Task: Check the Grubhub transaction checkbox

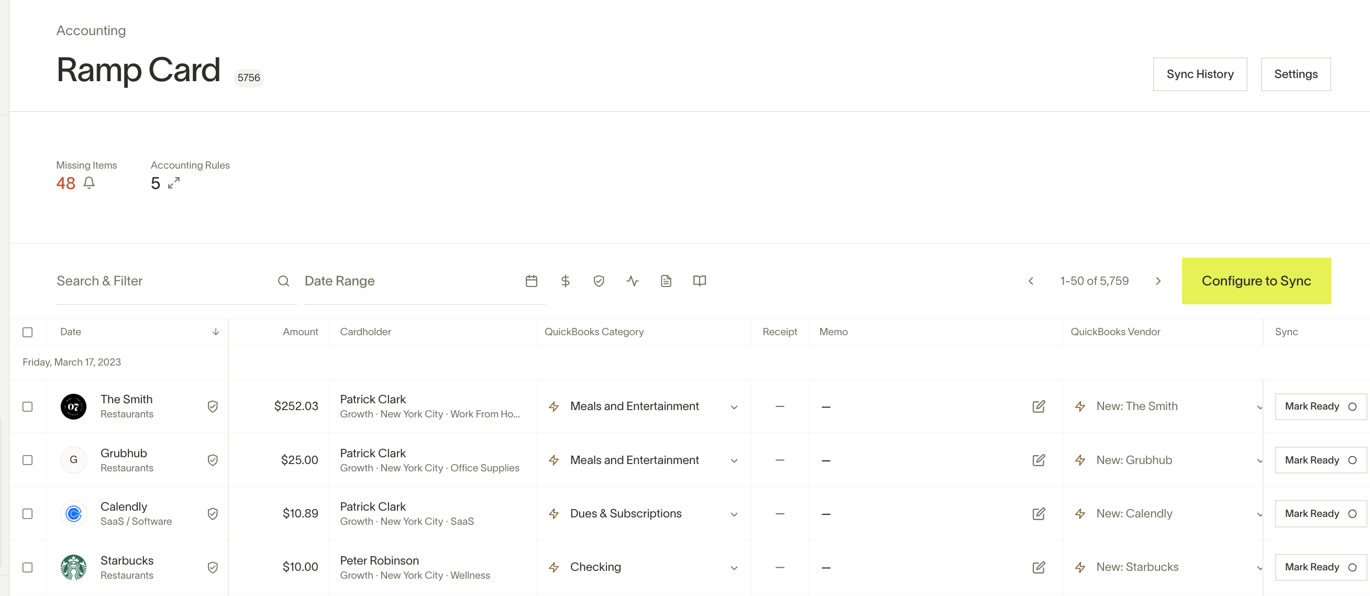Action: point(28,460)
